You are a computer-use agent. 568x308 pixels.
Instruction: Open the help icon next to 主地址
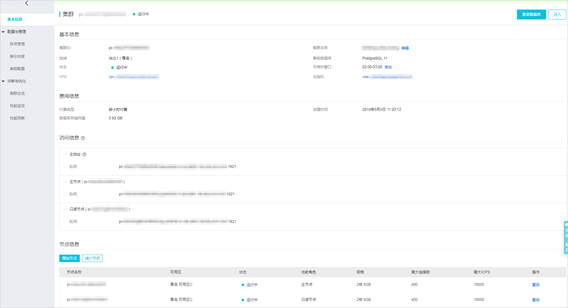[84, 155]
